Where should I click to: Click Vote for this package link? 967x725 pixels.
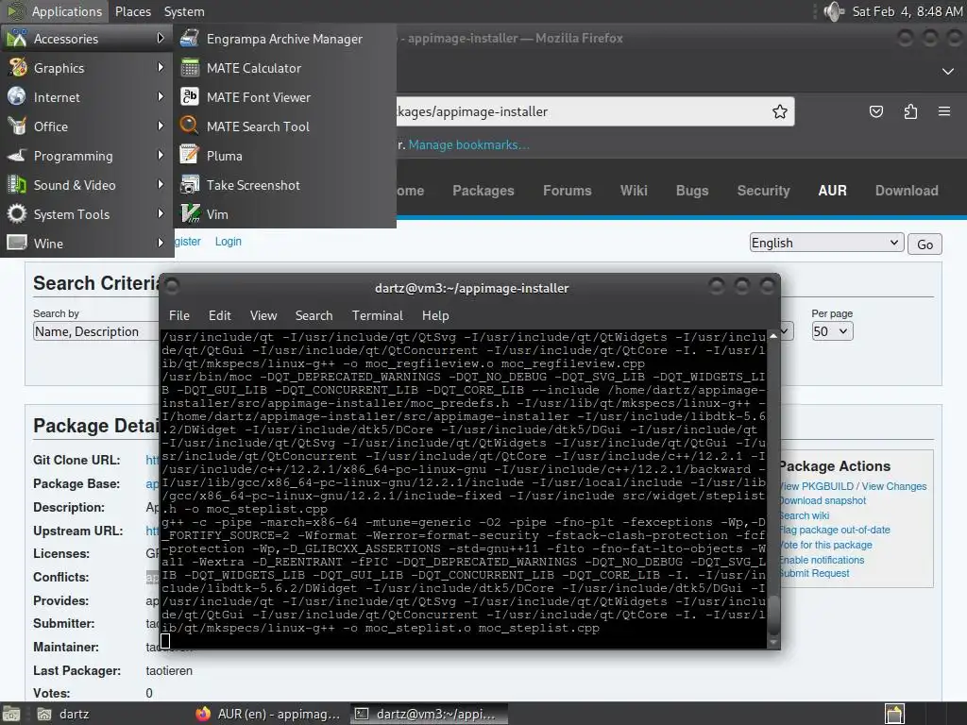[x=825, y=545]
